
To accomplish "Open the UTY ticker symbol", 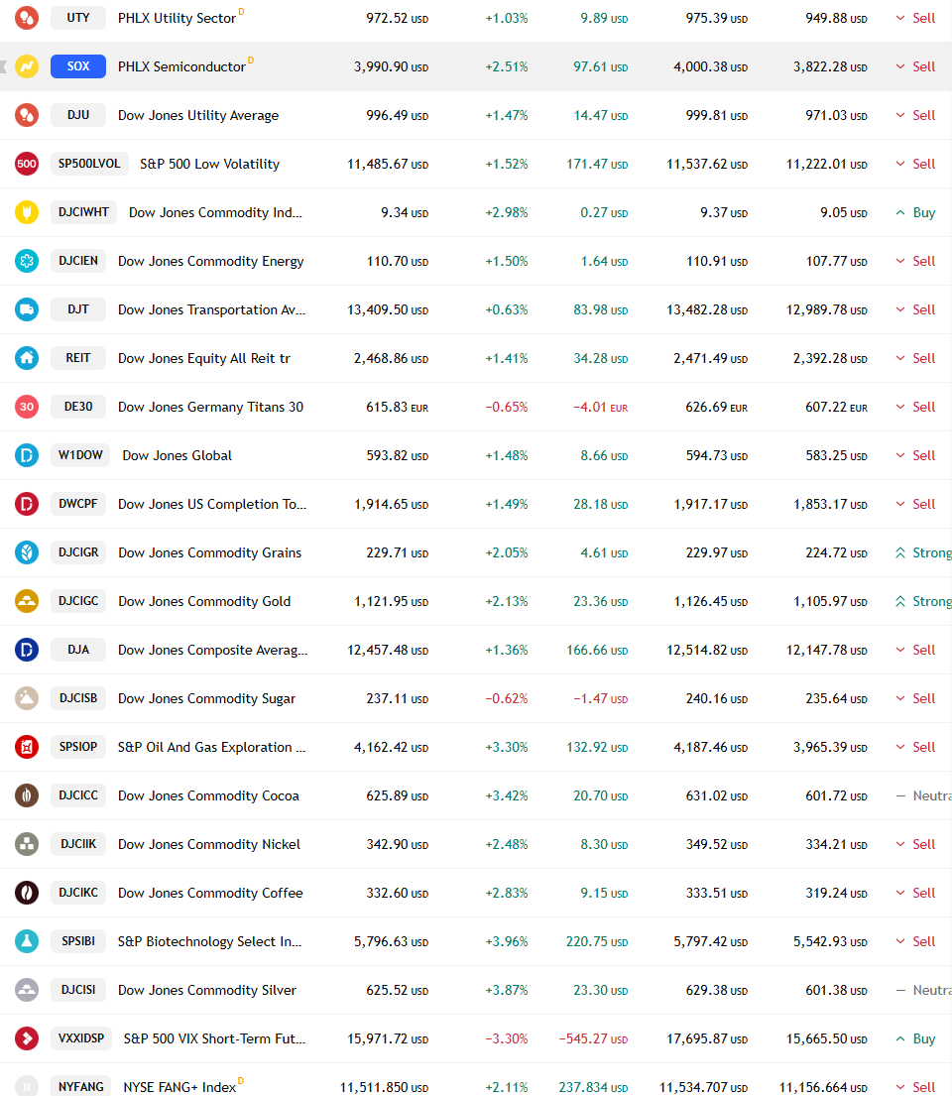I will [78, 18].
